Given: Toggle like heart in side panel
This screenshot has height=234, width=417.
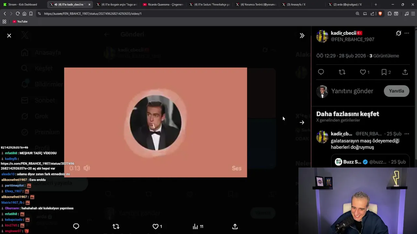Looking at the screenshot, I should (x=363, y=72).
